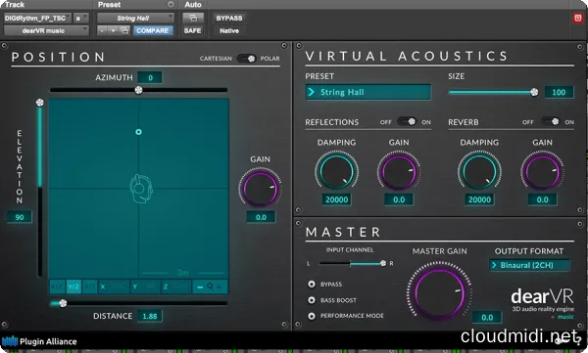
Task: Click the Z coordinate field in grid bar
Action: click(176, 287)
